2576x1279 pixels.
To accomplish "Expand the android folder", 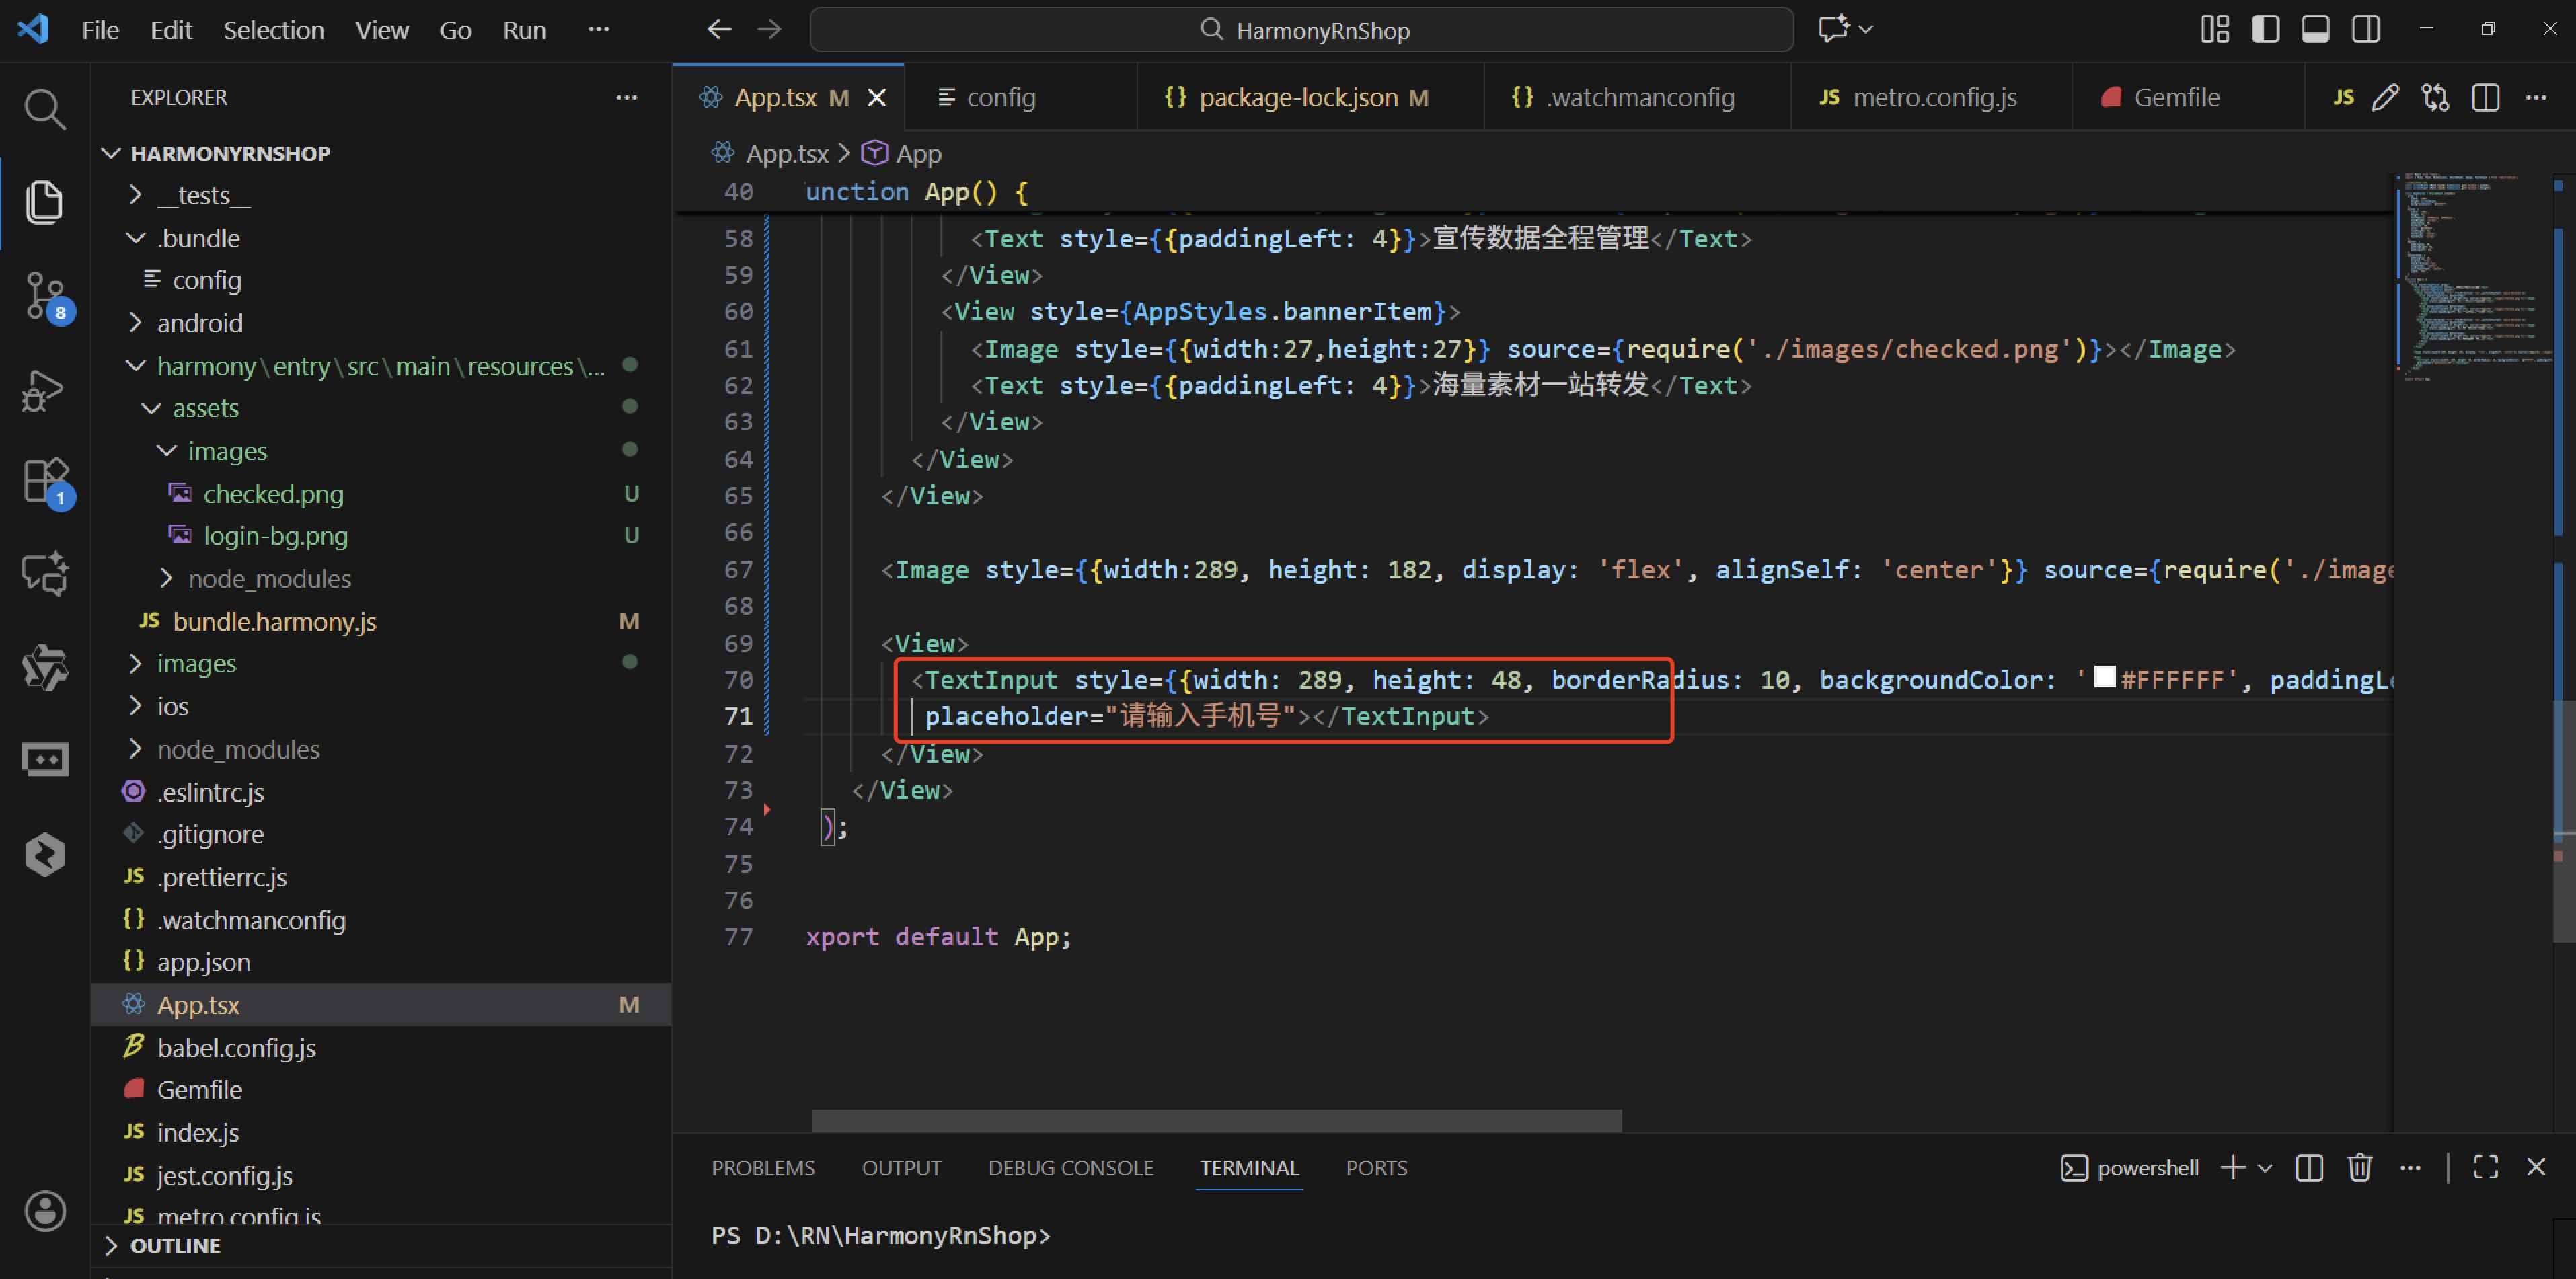I will click(199, 323).
